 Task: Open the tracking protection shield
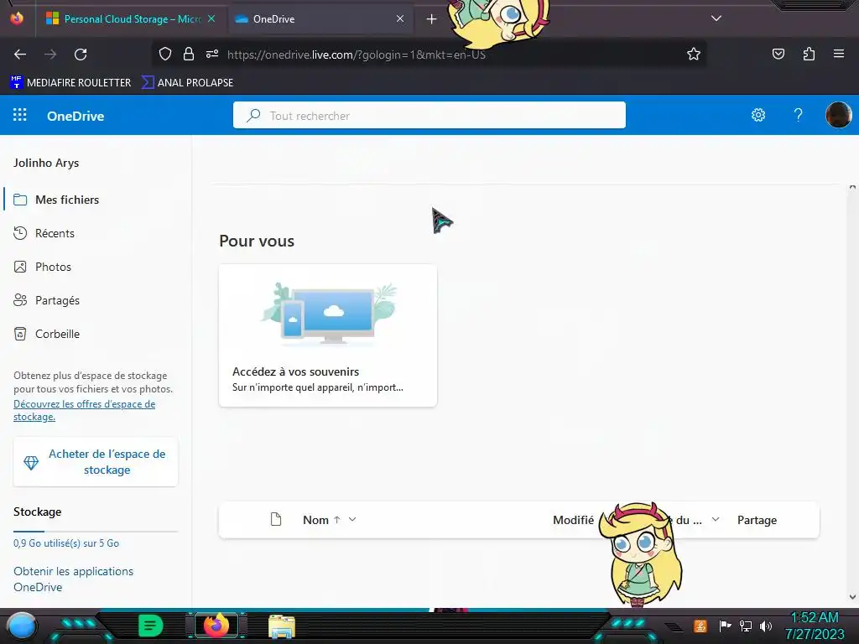tap(165, 54)
